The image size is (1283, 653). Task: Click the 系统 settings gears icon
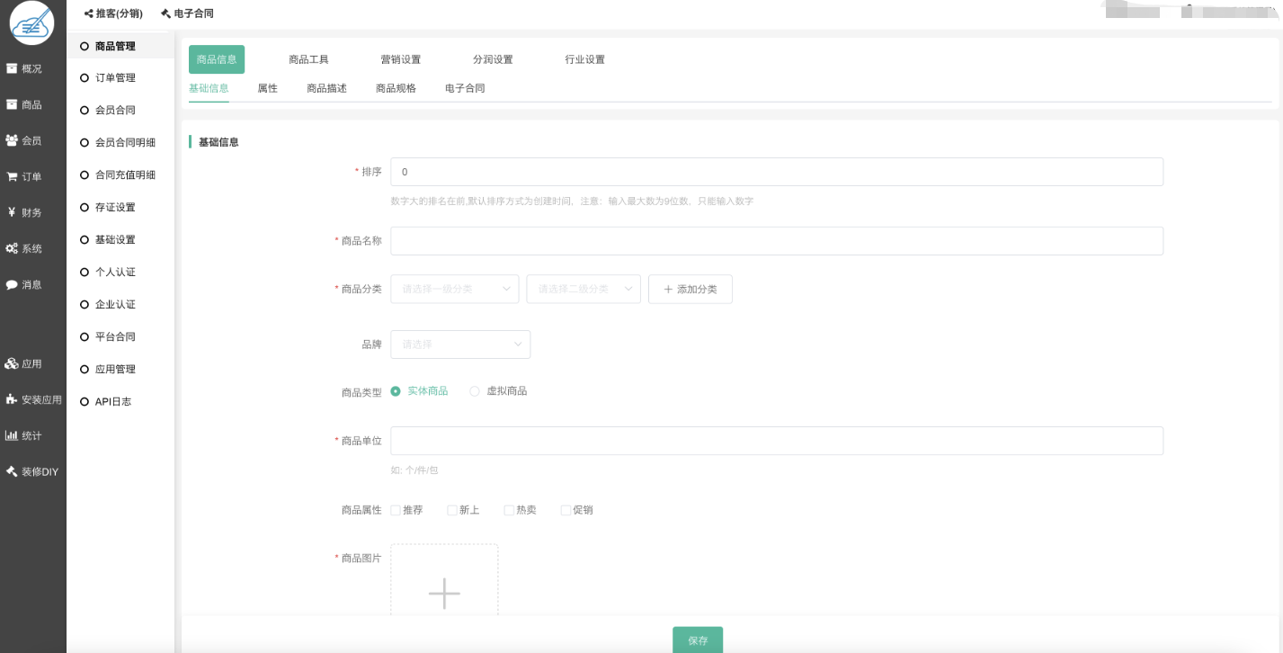click(12, 248)
